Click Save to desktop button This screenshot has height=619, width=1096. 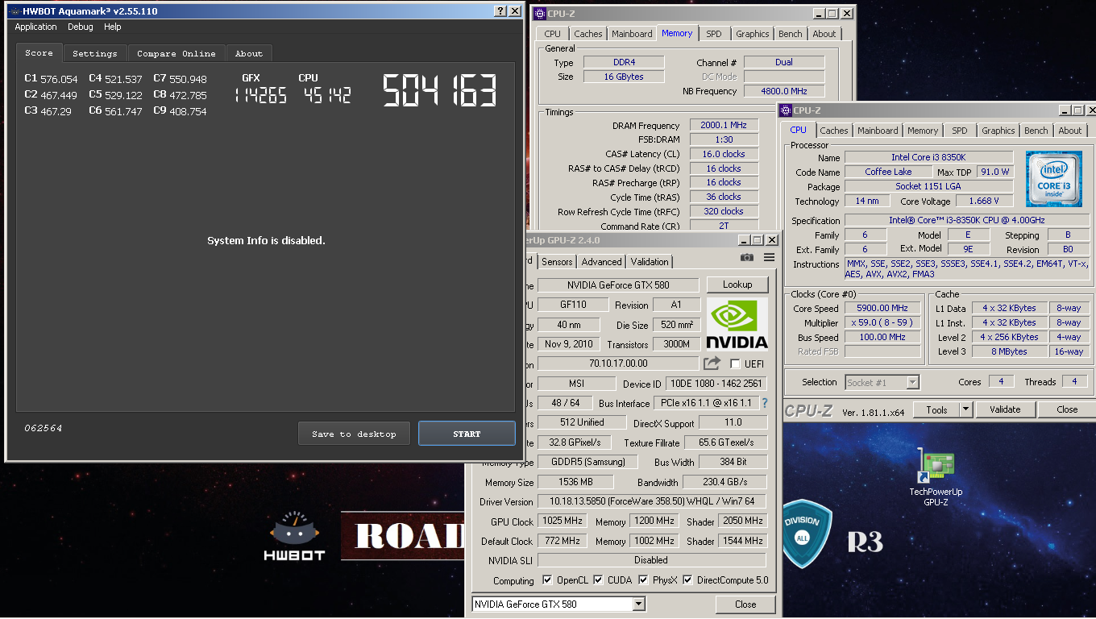point(354,434)
